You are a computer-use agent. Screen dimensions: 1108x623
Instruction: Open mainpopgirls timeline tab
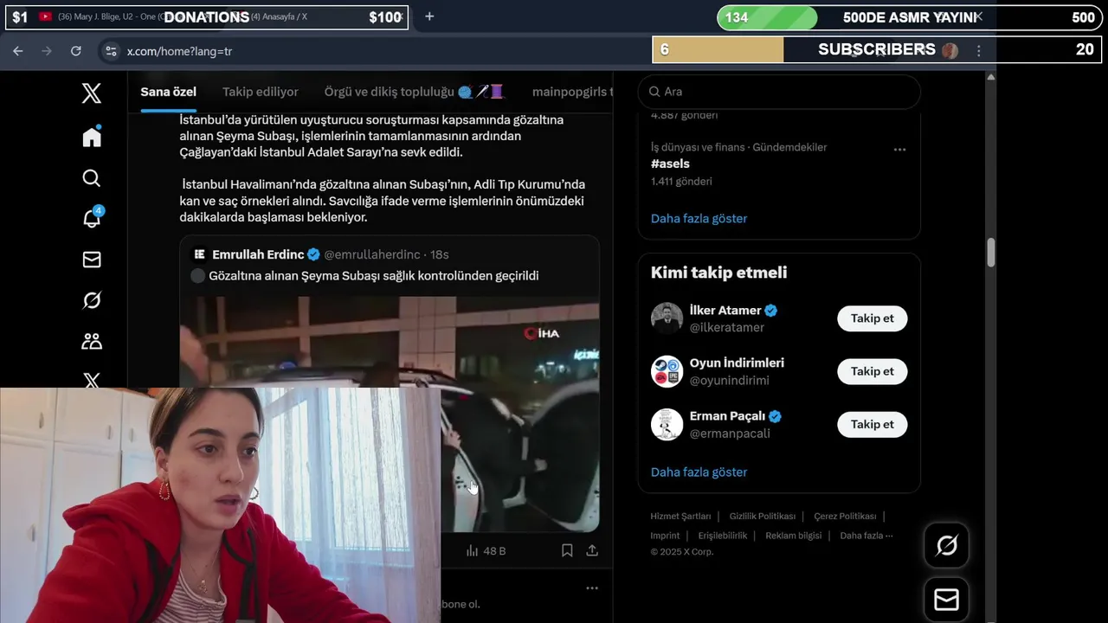572,92
